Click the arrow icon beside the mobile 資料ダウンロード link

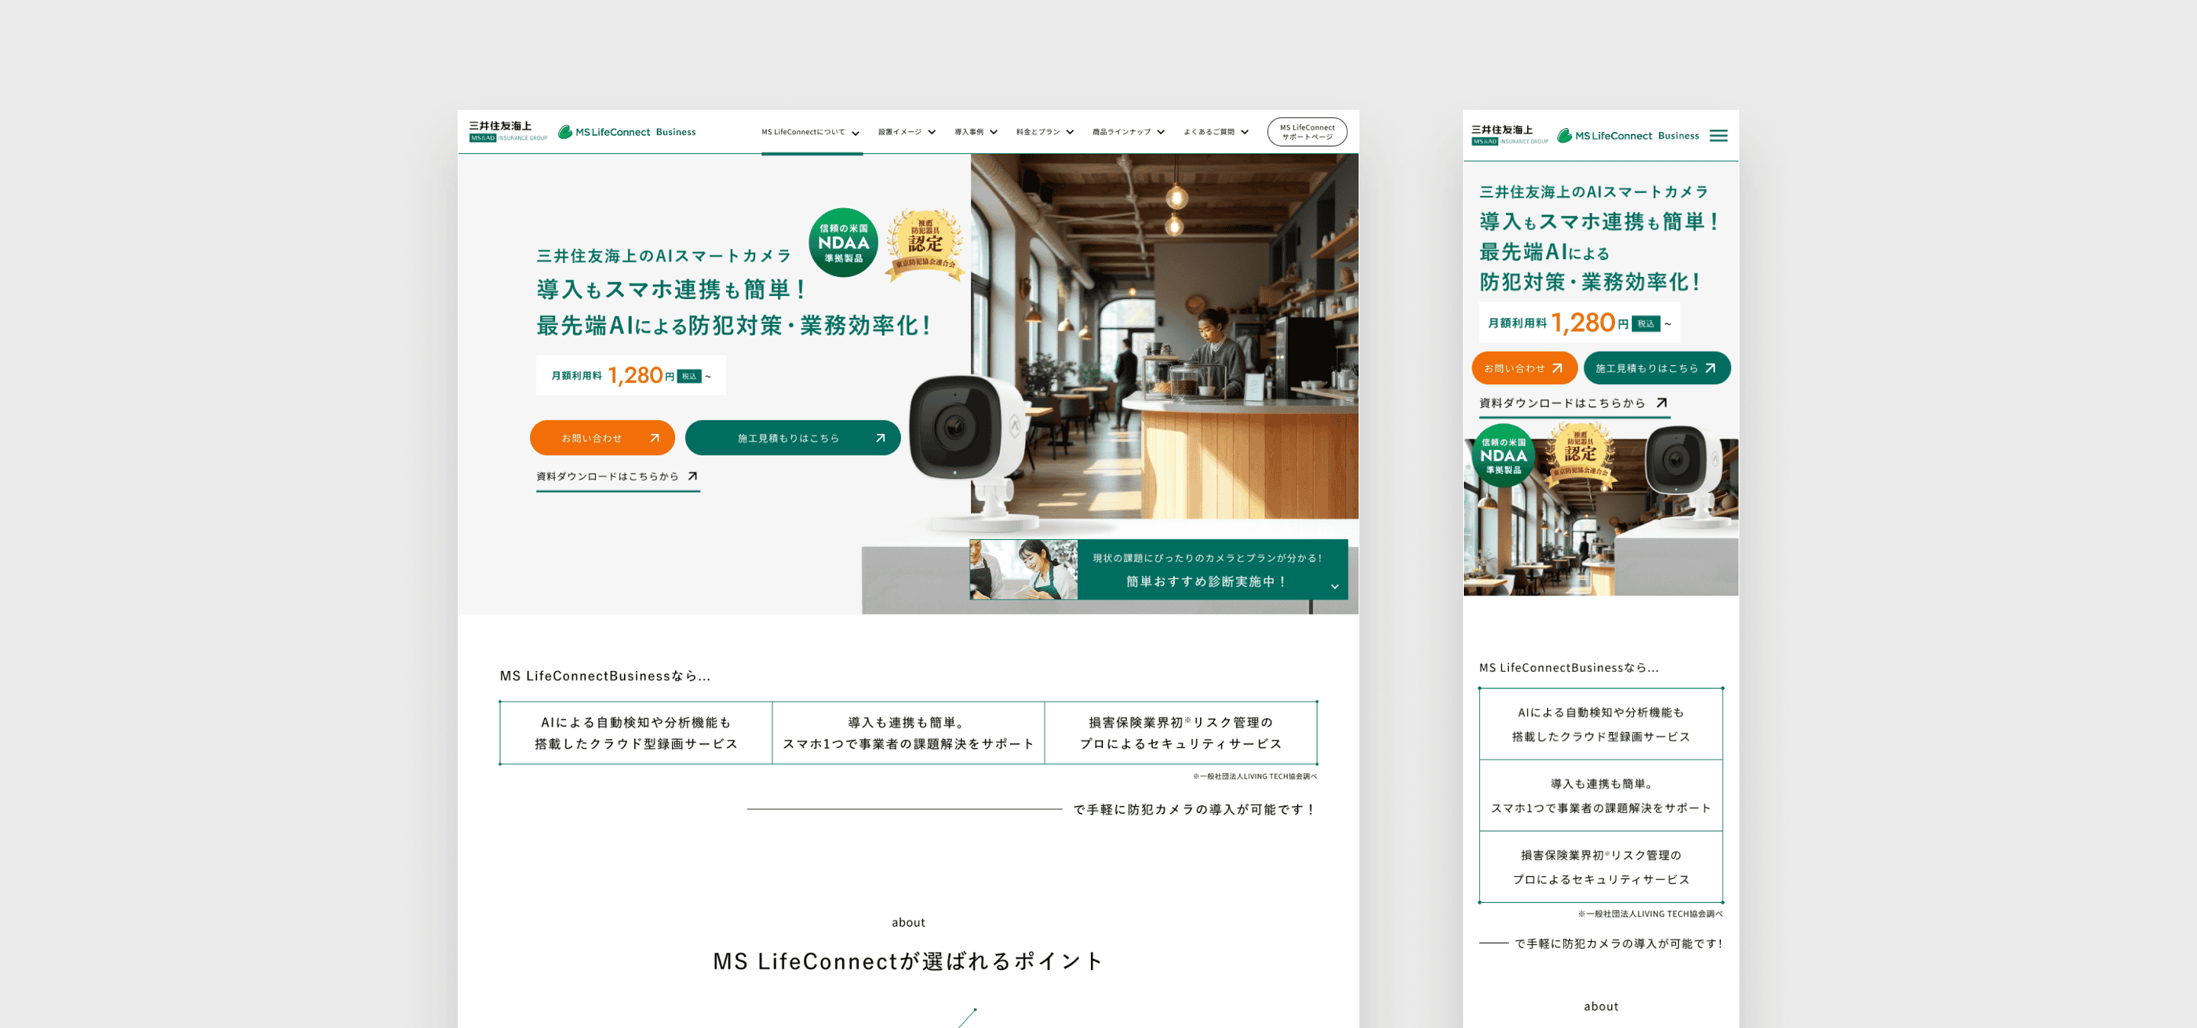(1661, 403)
